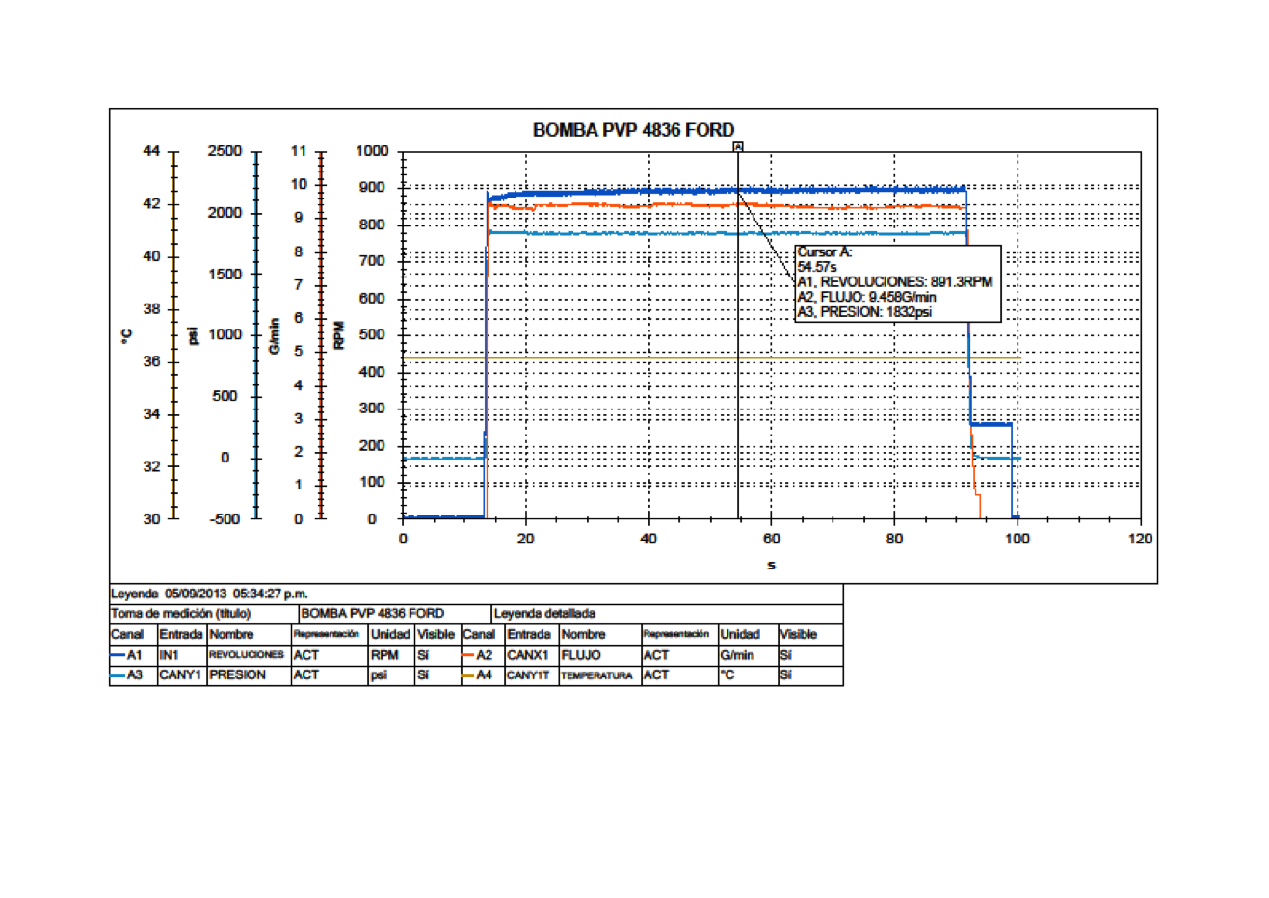Screen dimensions: 1269x898
Task: Click the A4 channel label in legend table
Action: click(485, 675)
